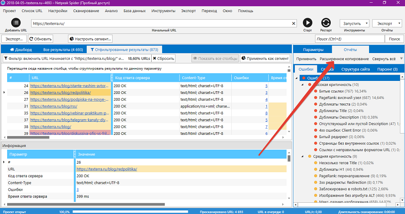Viewport: 405px width, 214px height.
Task: Select Broken links (Битые ссылки) (767) item
Action: tap(343, 91)
